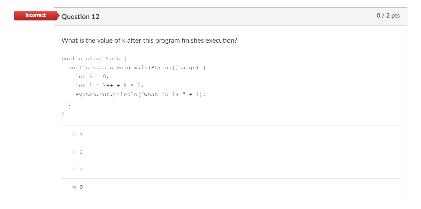Click the Question 12 heading
The height and width of the screenshot is (209, 421).
(x=80, y=16)
